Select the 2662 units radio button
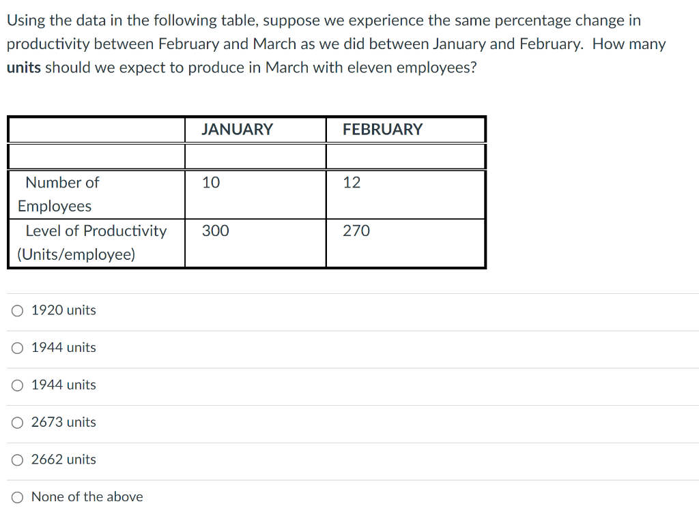The width and height of the screenshot is (699, 521). pyautogui.click(x=17, y=460)
